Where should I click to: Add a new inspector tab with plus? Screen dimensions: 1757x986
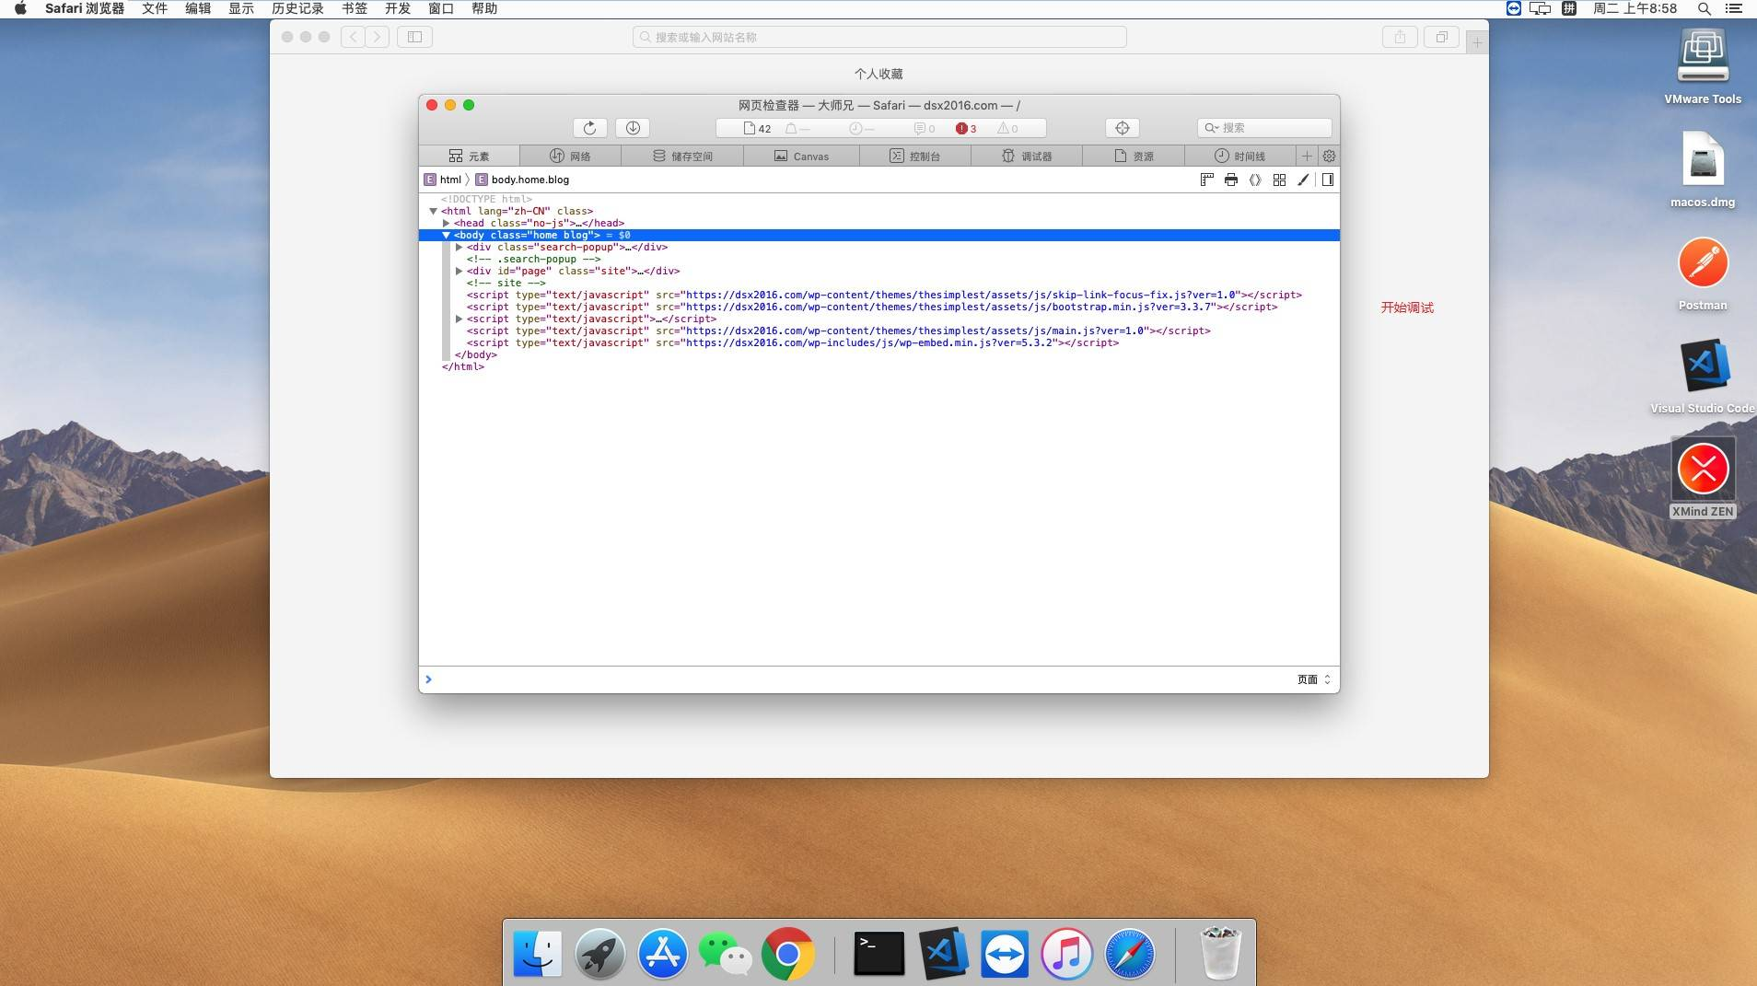click(1307, 156)
